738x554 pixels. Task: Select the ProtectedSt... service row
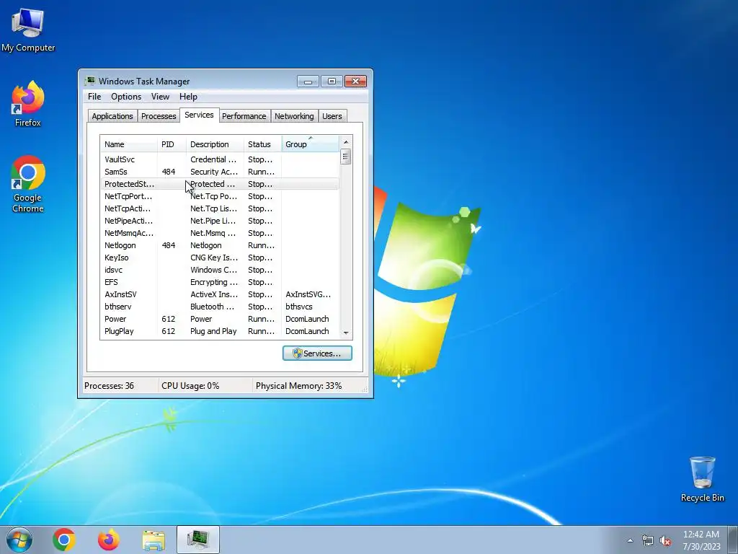219,184
